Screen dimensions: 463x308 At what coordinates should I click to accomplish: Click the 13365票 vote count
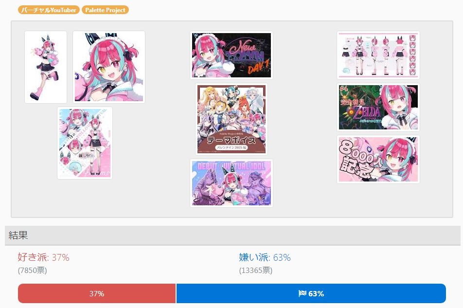pyautogui.click(x=256, y=271)
